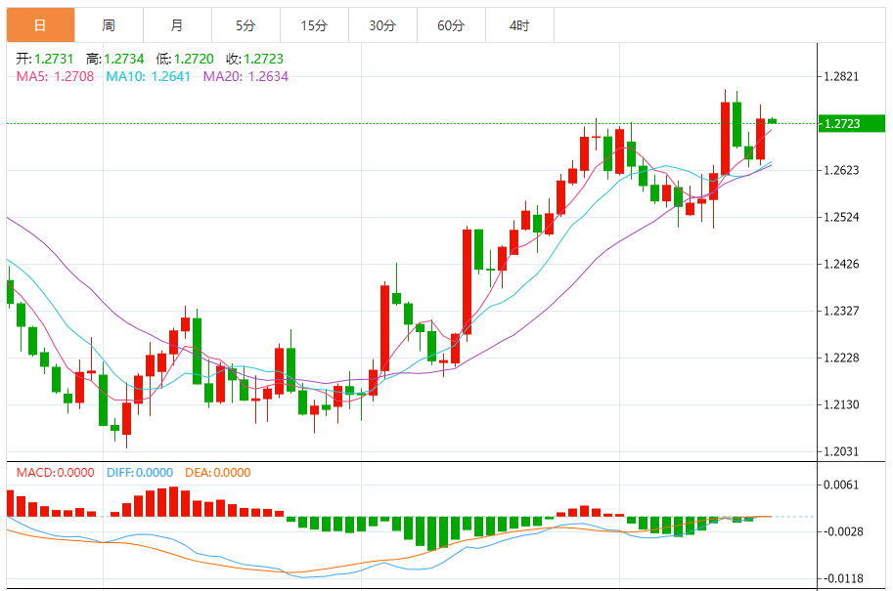Viewport: 893px width, 591px height.
Task: Click the MACD:0.0000 label
Action: pos(55,473)
